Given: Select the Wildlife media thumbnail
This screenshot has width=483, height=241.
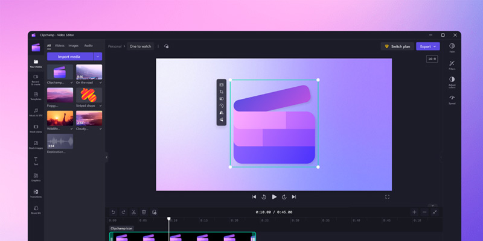Looking at the screenshot, I should [60, 118].
